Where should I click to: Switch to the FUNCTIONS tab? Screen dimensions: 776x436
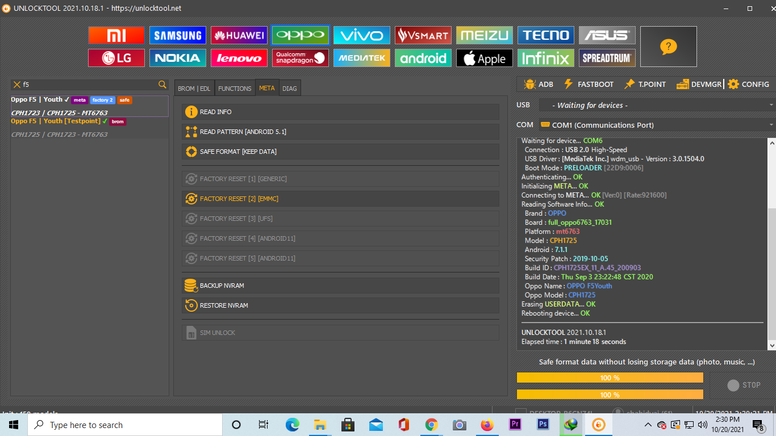tap(235, 88)
